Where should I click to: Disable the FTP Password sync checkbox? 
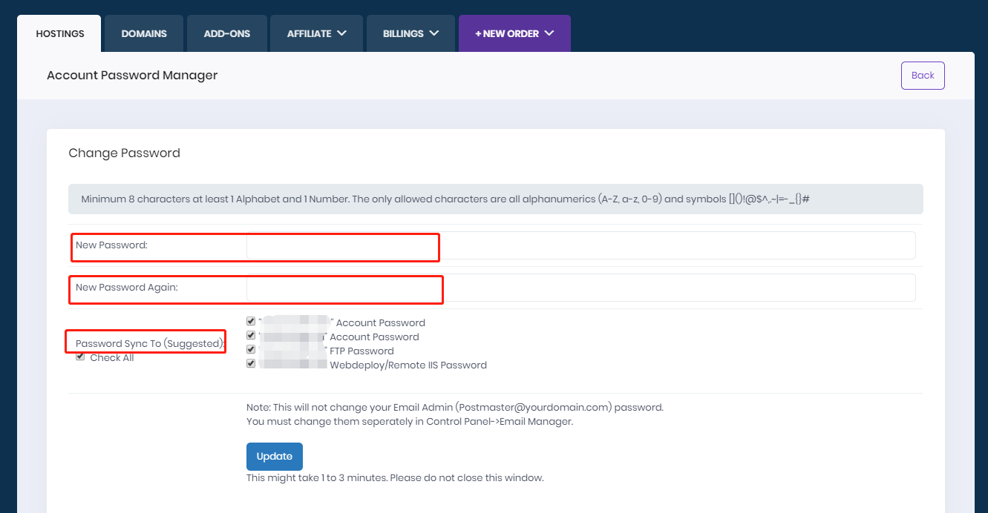[x=250, y=349]
